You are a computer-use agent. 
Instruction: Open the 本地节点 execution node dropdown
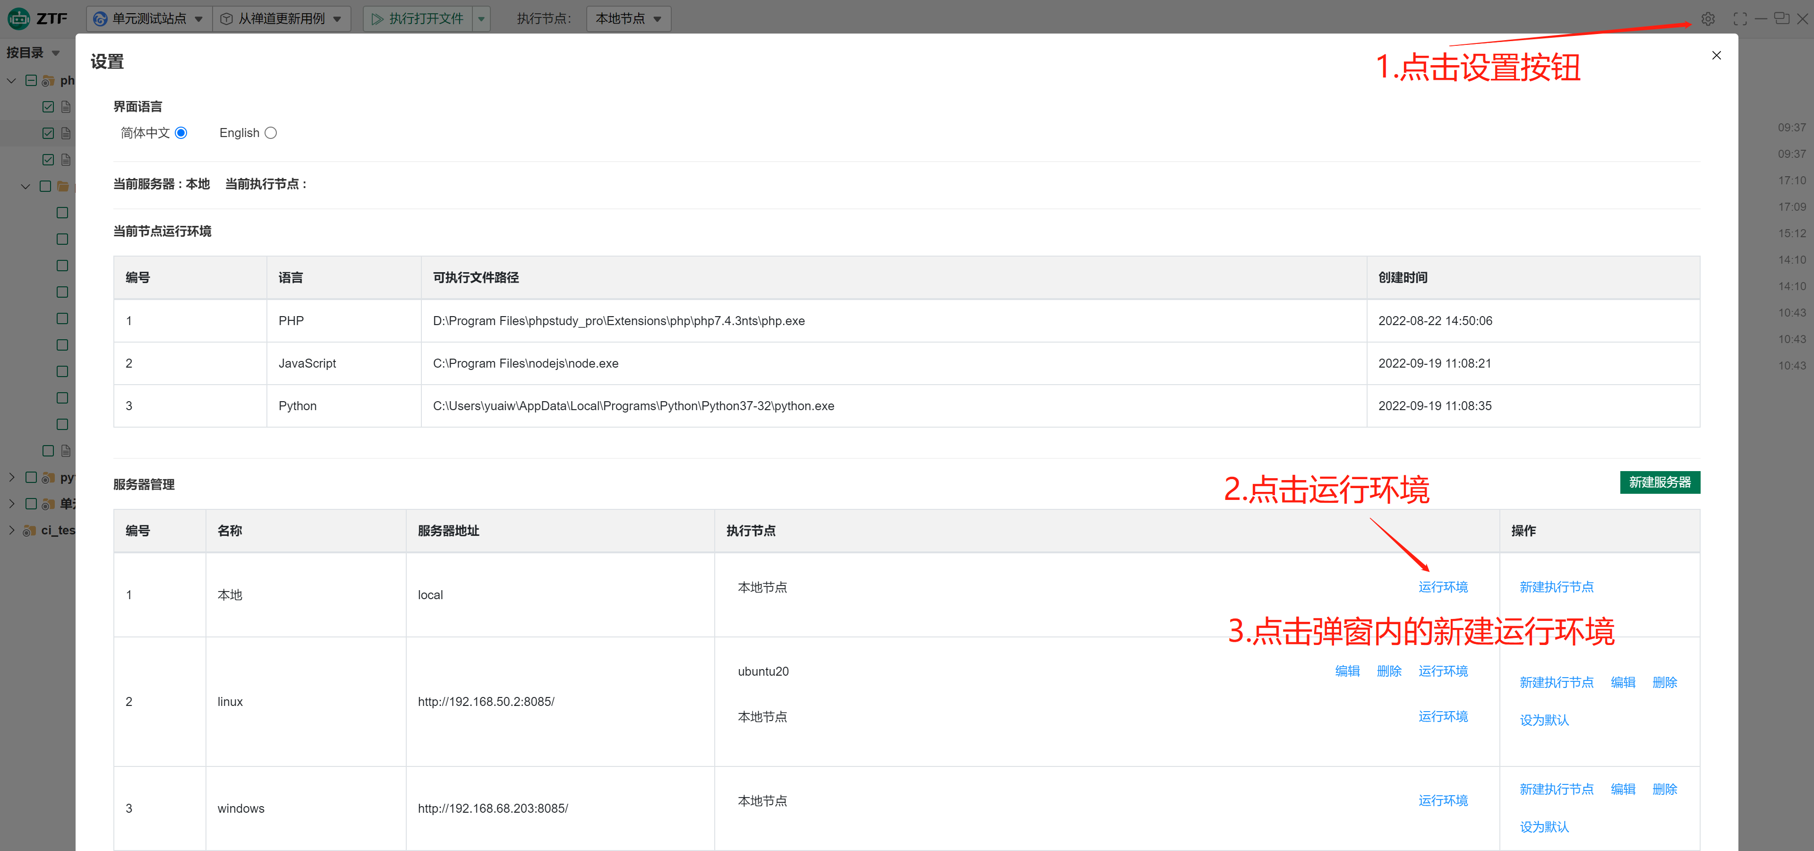[628, 19]
